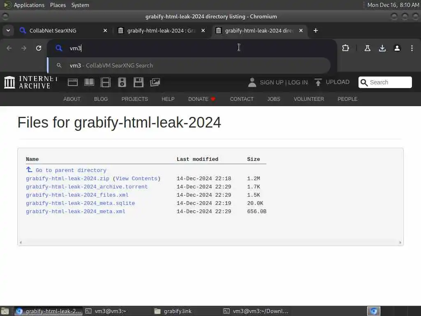Close the active directory listing tab

(x=301, y=30)
